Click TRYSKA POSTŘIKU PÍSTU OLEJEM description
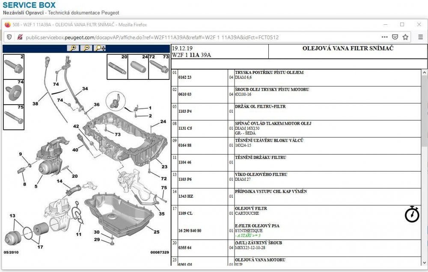 (269, 73)
